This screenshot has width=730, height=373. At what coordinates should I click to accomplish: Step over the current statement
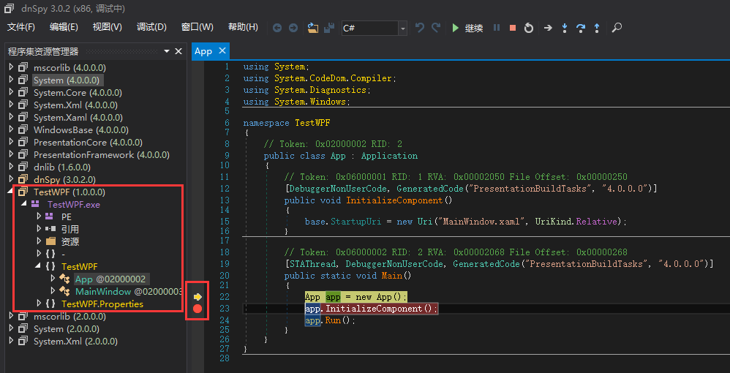point(581,28)
